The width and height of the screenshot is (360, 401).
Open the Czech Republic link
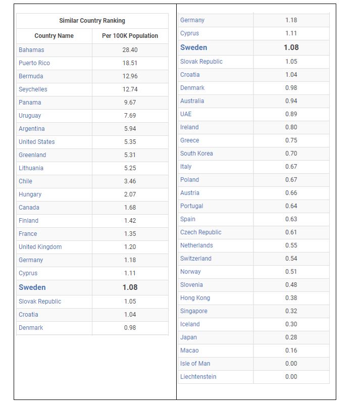point(201,232)
